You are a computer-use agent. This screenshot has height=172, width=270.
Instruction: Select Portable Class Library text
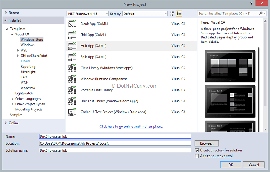pyautogui.click(x=96, y=90)
